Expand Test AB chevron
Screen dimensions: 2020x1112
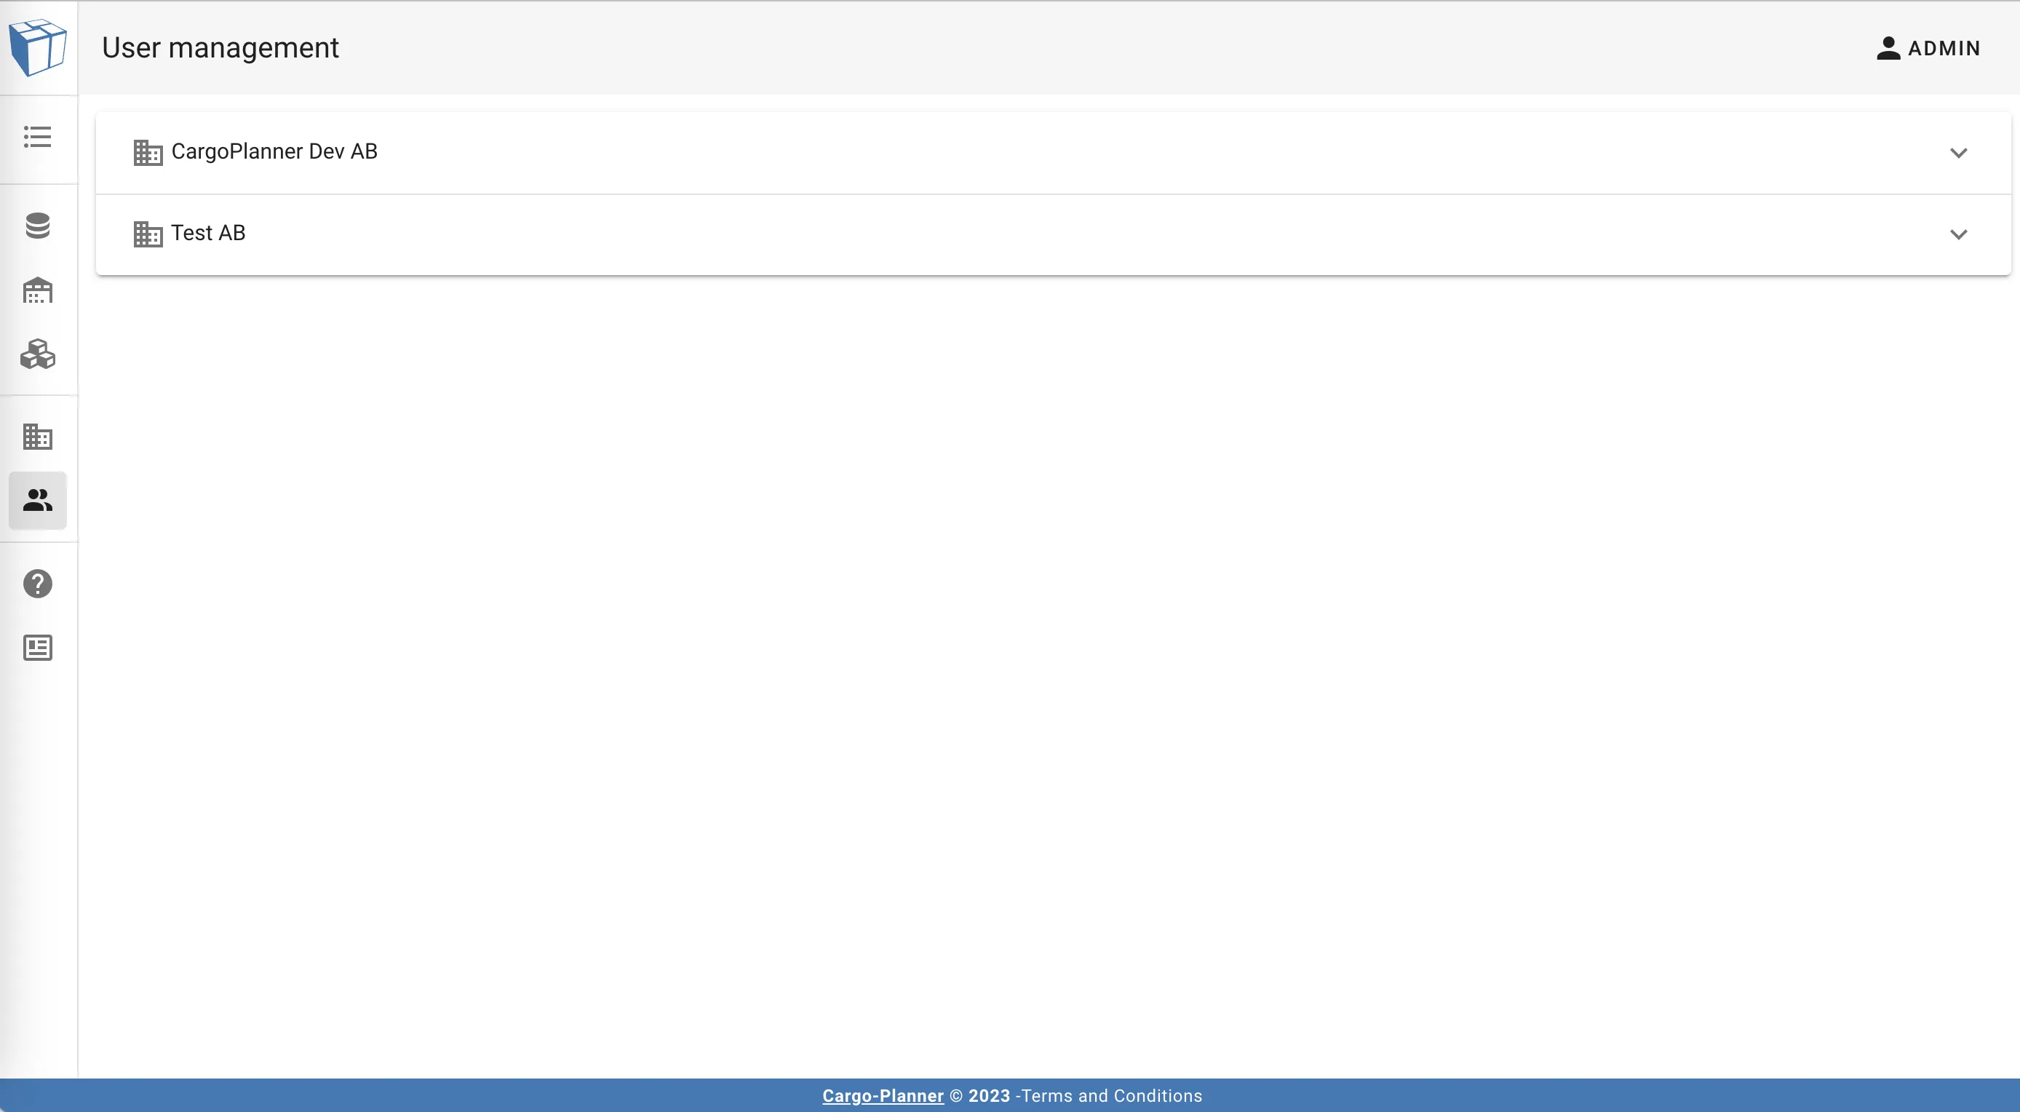[1958, 234]
